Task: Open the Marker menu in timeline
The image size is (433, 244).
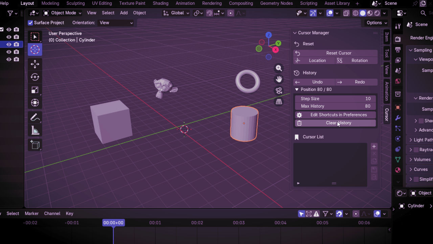Action: click(x=31, y=213)
